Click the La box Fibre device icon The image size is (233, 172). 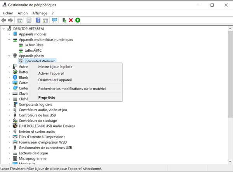21,45
